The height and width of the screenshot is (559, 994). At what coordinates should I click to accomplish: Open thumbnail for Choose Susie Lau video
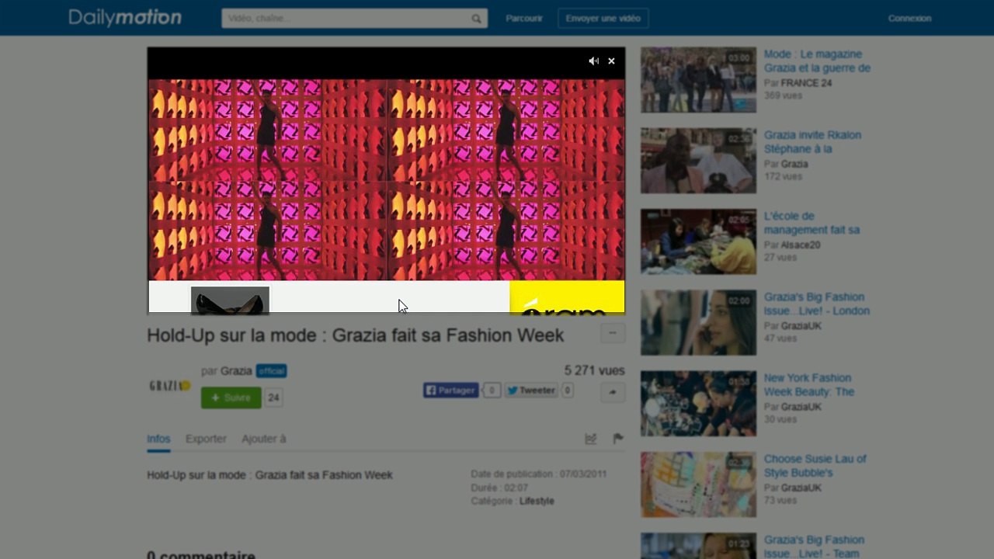point(698,484)
